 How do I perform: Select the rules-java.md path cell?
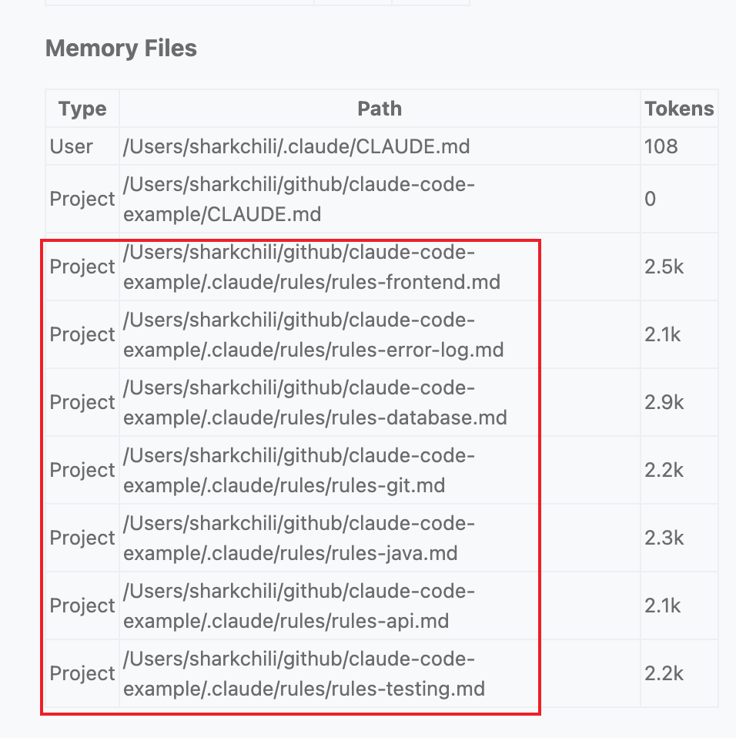coord(299,538)
